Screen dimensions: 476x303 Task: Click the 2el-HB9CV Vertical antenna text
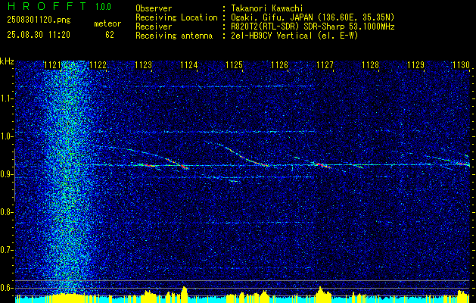tap(294, 36)
